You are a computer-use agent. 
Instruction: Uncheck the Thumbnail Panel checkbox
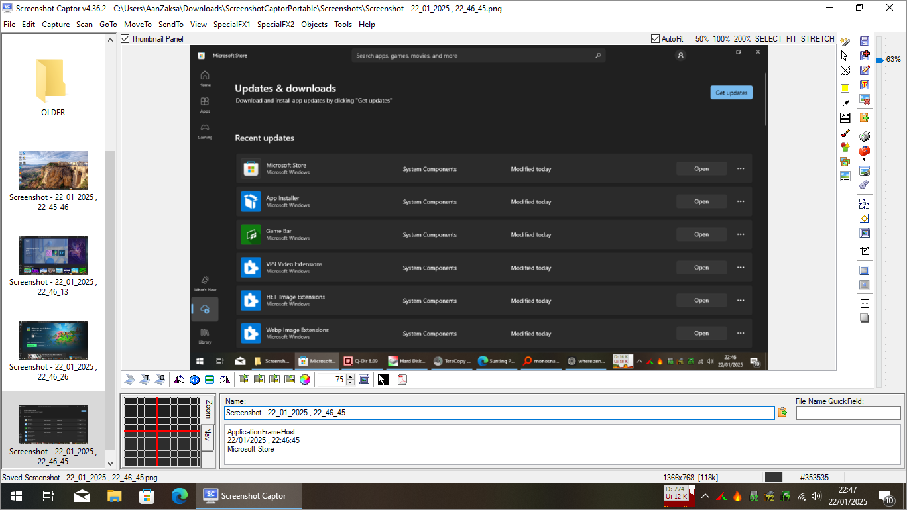pyautogui.click(x=125, y=39)
